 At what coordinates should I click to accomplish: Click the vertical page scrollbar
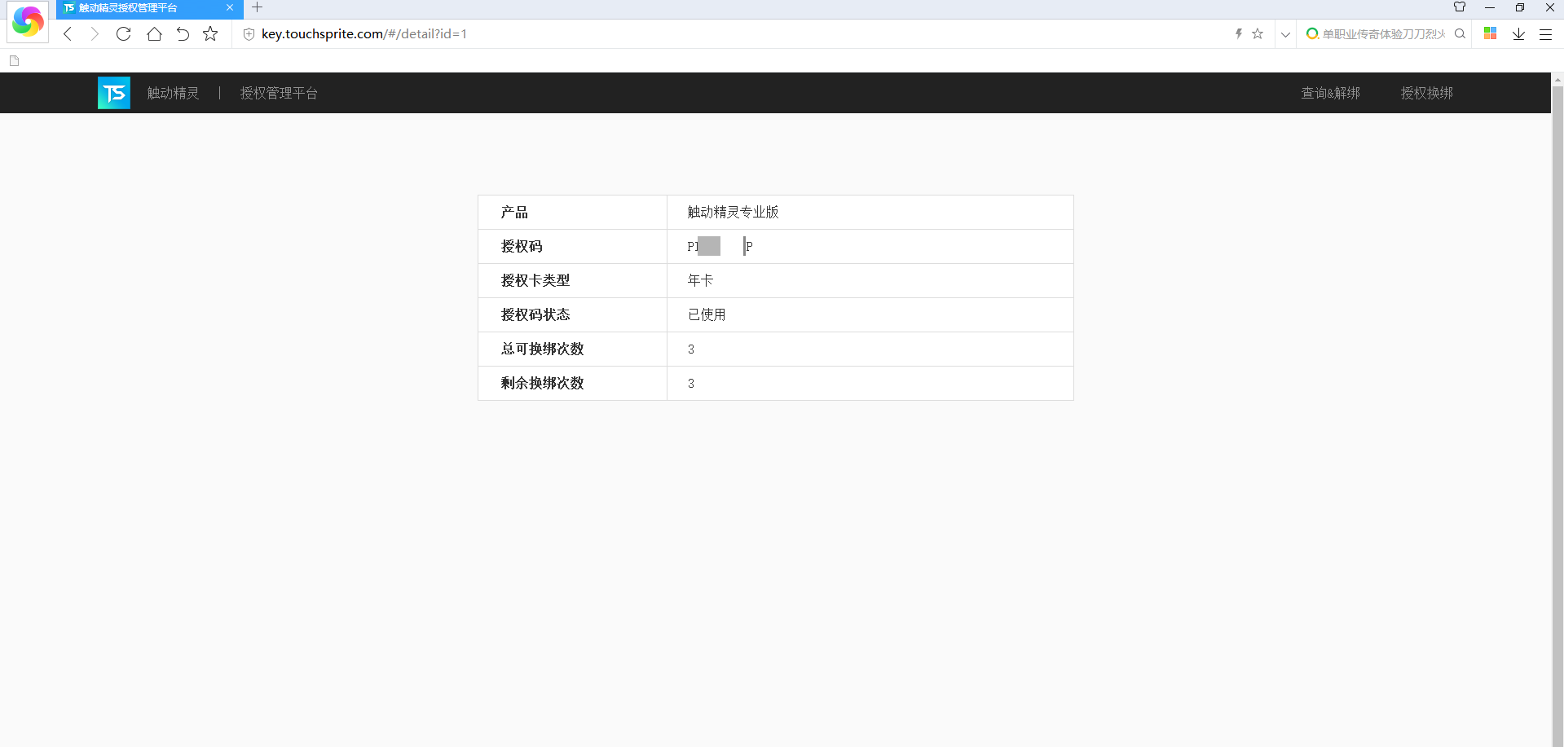(1557, 415)
